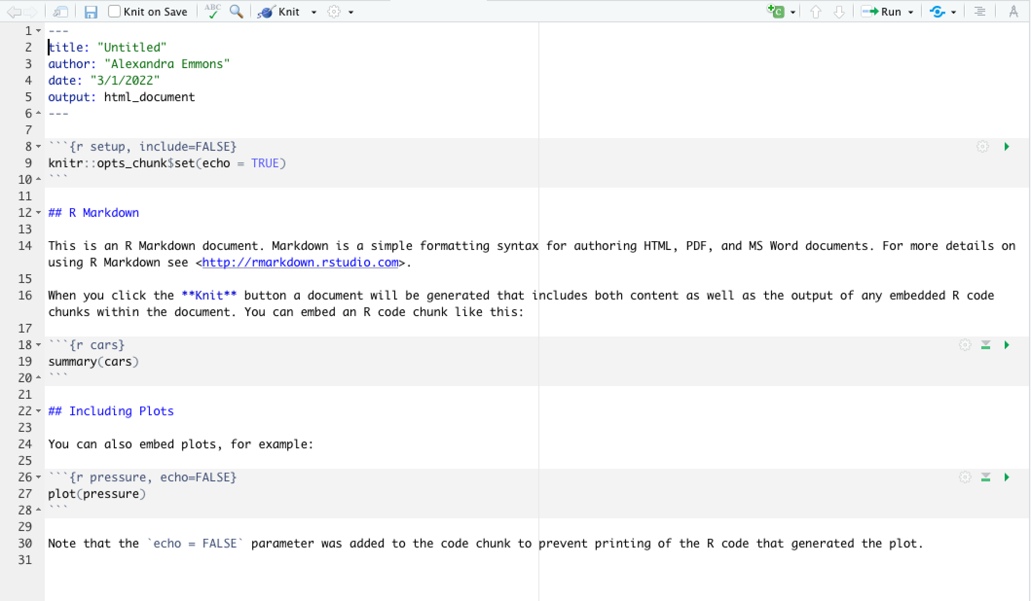Click the save document icon
Image resolution: width=1031 pixels, height=601 pixels.
(91, 12)
